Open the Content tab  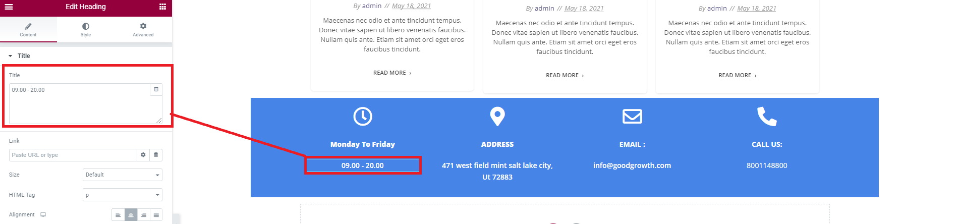[x=28, y=30]
